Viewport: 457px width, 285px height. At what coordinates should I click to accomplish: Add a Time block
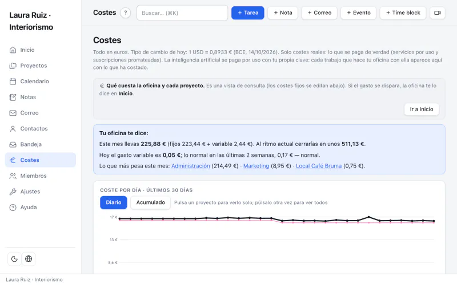[403, 13]
